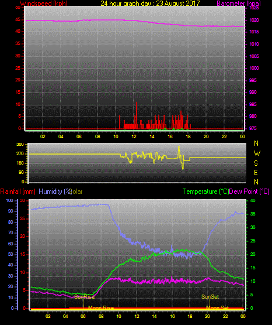The image size is (272, 325).
Task: Click the 'W' compass label beside direction graph
Action: point(257,153)
